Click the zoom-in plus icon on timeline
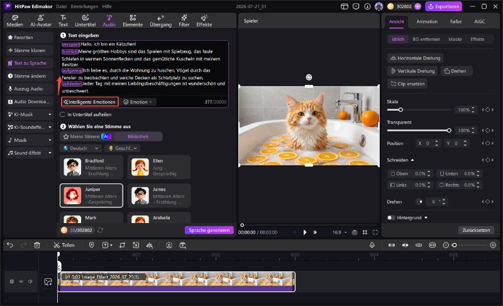This screenshot has height=306, width=503. tap(493, 245)
